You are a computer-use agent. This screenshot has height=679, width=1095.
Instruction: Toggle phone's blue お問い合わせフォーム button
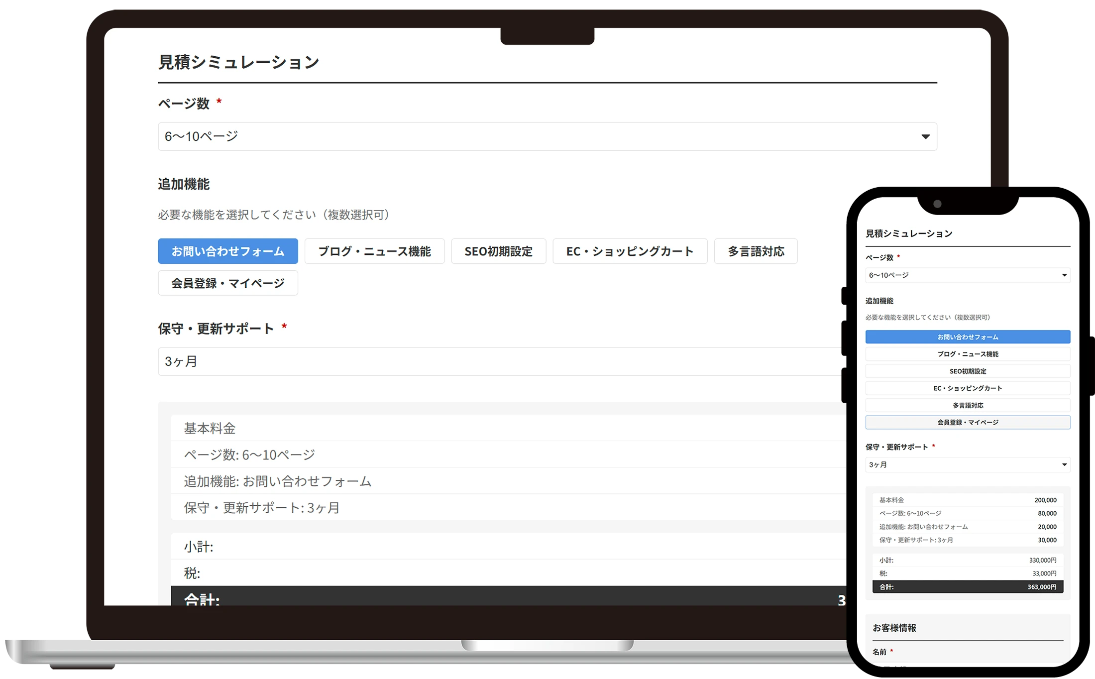point(968,337)
